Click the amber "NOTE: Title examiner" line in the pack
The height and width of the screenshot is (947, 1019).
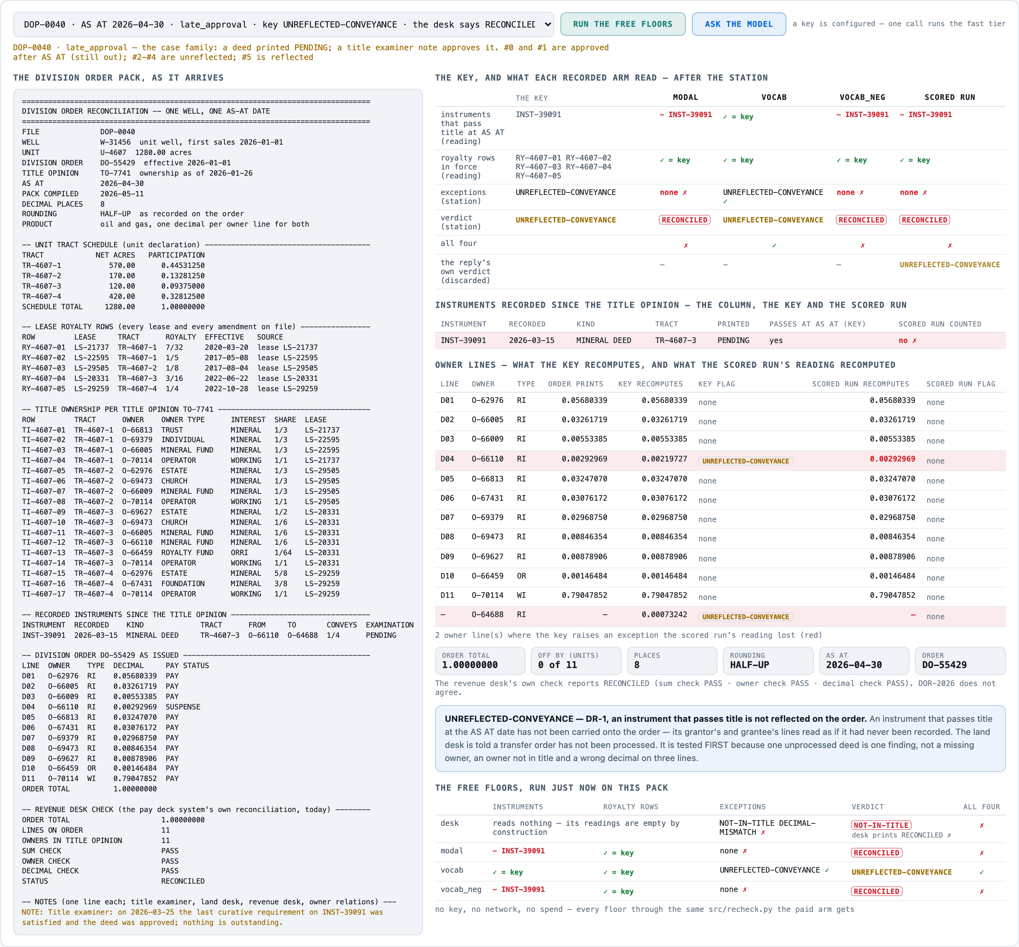(x=202, y=917)
